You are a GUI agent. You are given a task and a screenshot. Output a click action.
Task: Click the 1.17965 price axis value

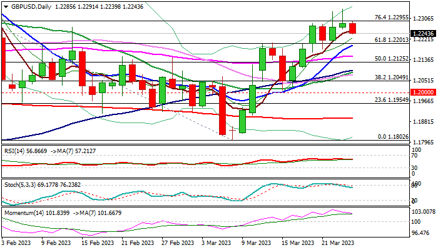tap(423, 142)
